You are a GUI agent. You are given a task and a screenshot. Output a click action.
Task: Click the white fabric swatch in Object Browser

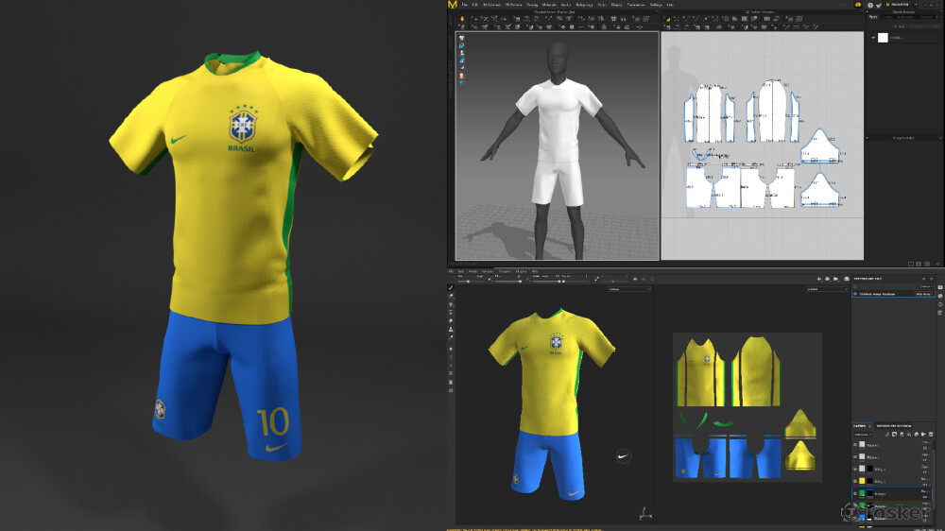click(x=883, y=38)
